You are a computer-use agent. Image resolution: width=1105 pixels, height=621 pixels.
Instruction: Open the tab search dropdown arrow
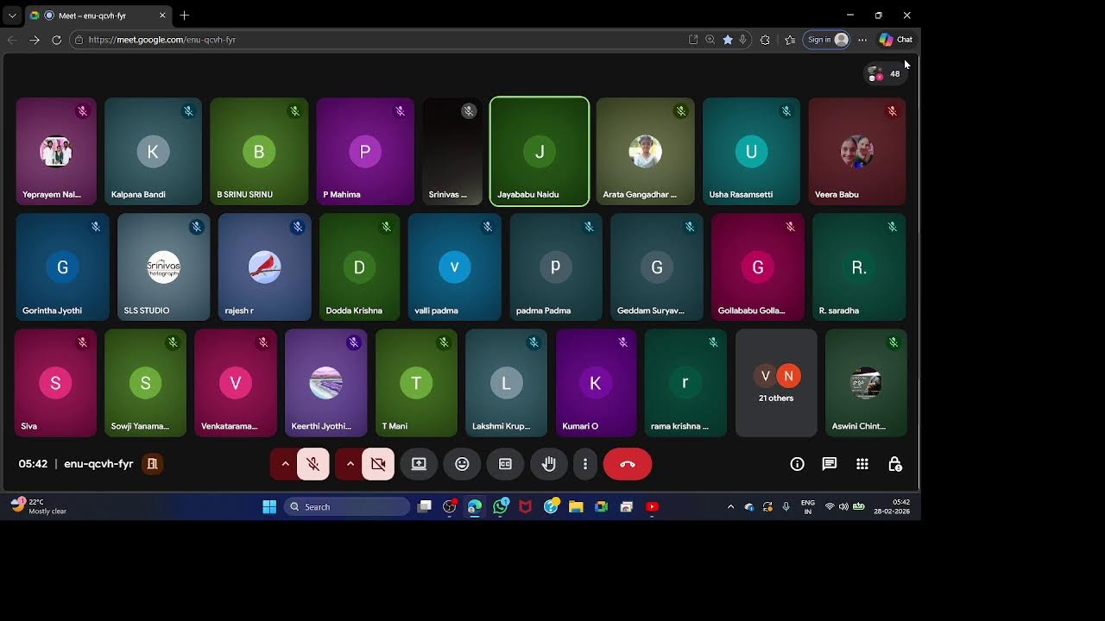(12, 16)
